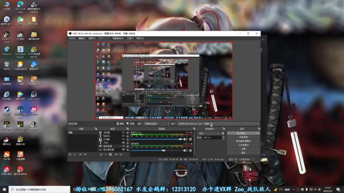Image resolution: width=344 pixels, height=193 pixels.
Task: Select the 交流群 image source row
Action: click(x=114, y=139)
